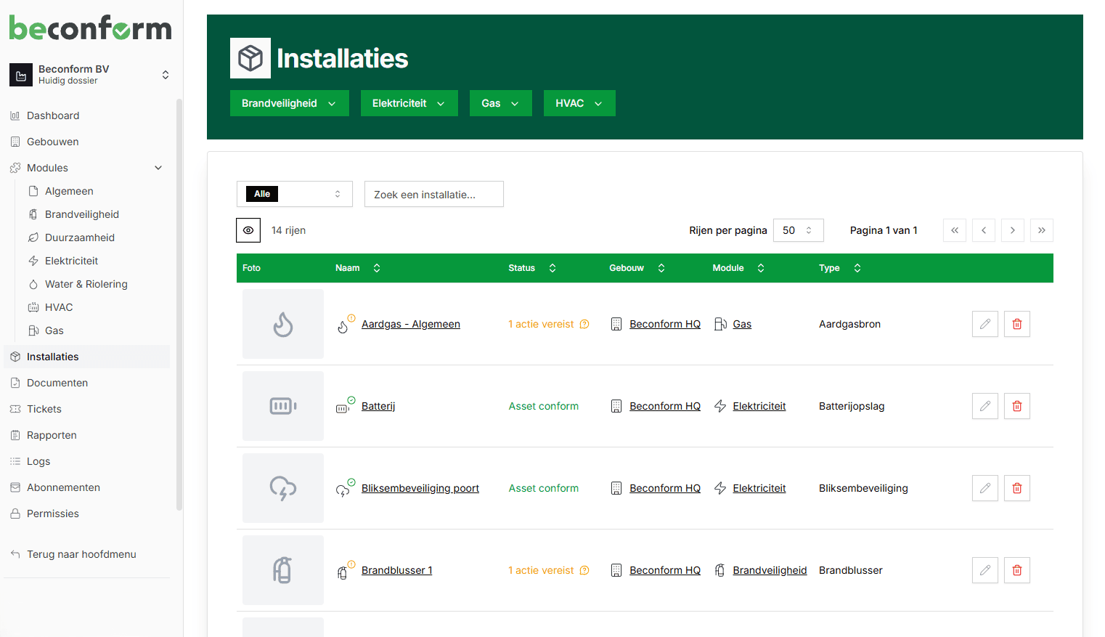Click the Installaties box icon in the sidebar
1105x637 pixels.
click(14, 356)
